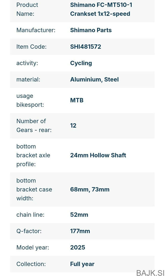Click the 52mm chain line value
This screenshot has width=165, height=276.
point(79,215)
